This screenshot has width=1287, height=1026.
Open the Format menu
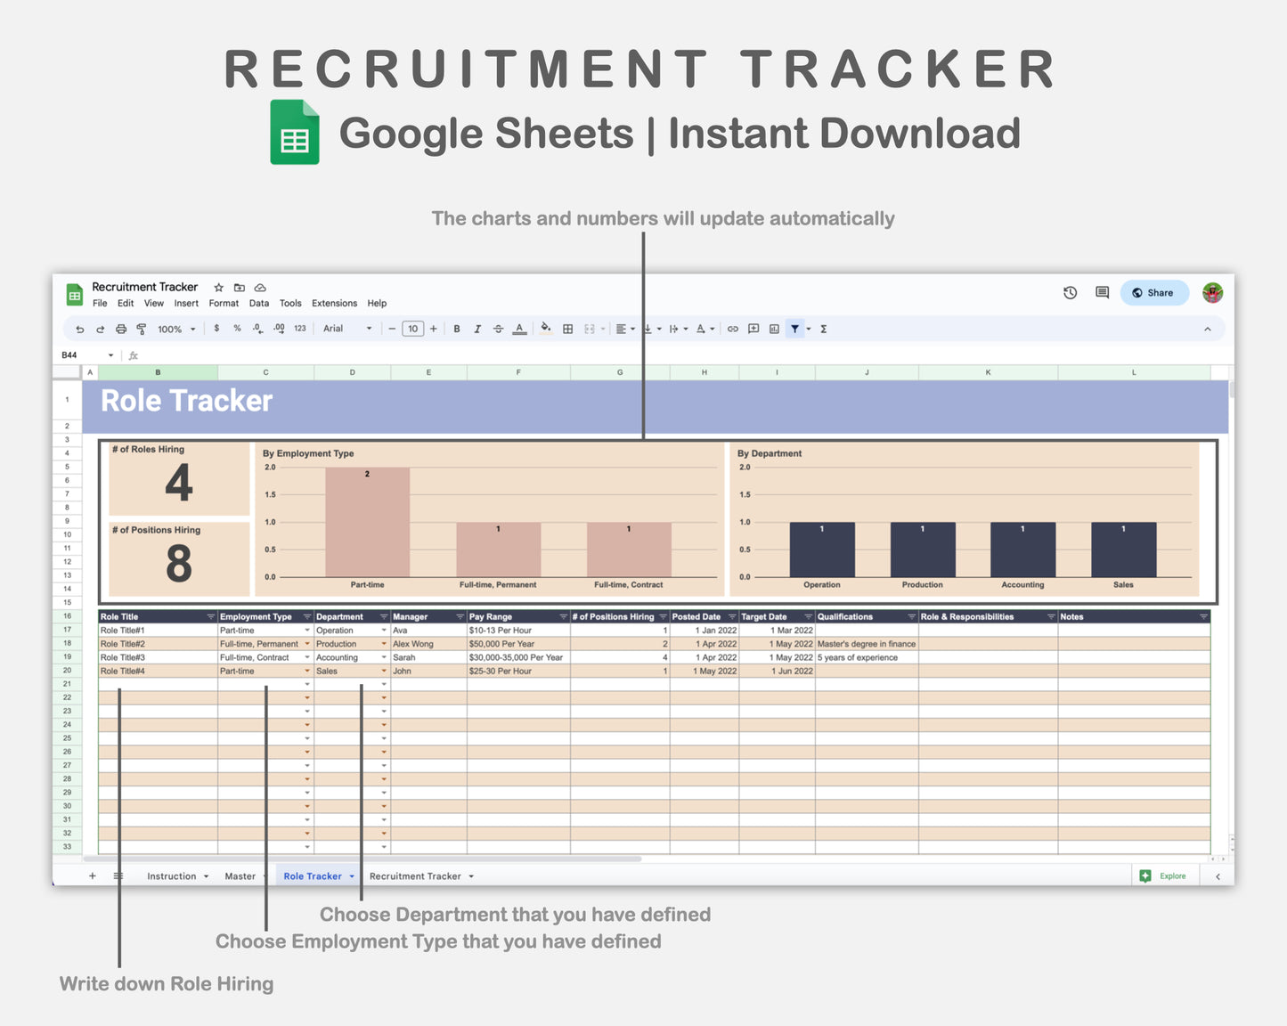pyautogui.click(x=224, y=303)
